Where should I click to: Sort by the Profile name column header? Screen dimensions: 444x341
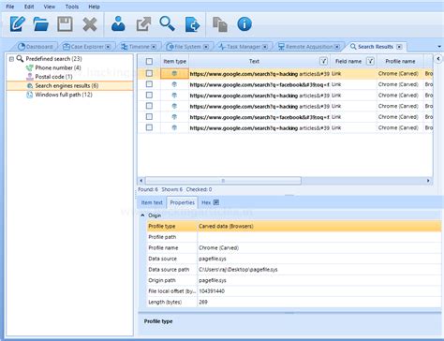point(400,62)
